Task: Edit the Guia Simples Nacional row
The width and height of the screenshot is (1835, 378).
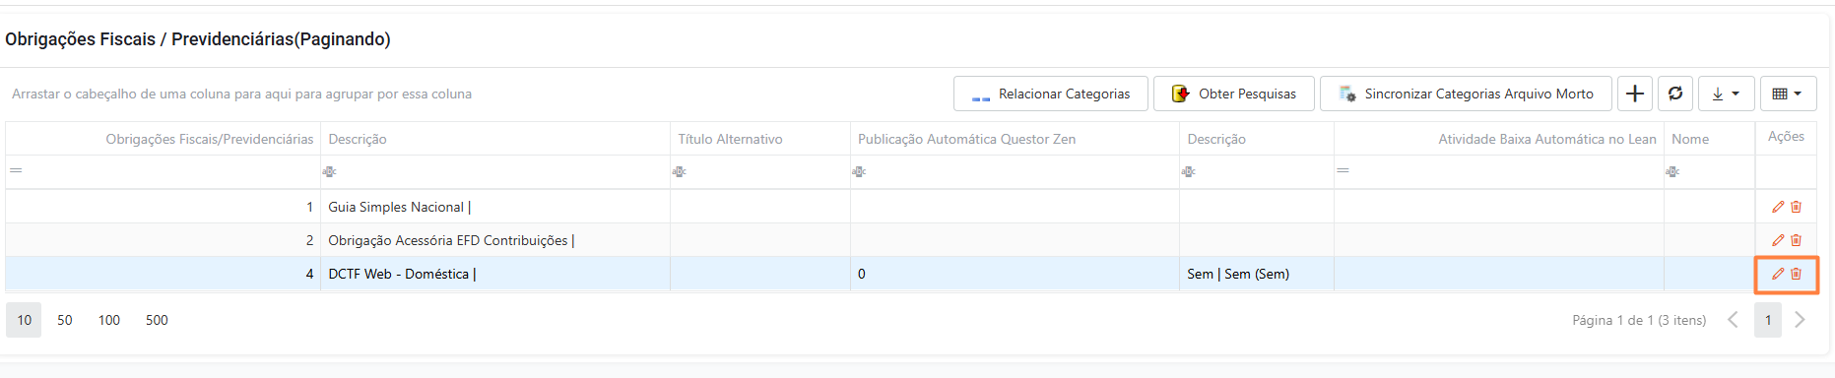Action: [x=1778, y=207]
